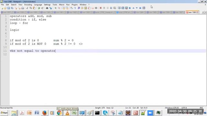
Task: Open the Tools menu
Action: pos(55,5)
